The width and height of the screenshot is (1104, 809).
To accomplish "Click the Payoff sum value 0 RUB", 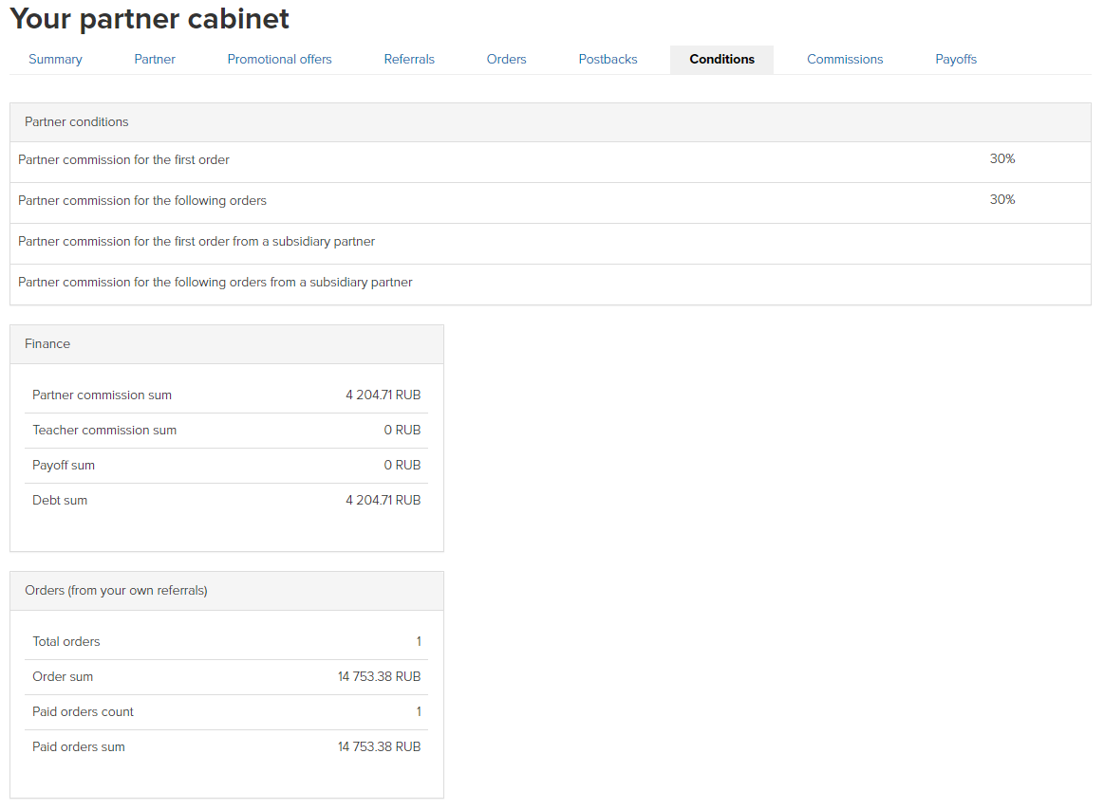I will 402,466.
